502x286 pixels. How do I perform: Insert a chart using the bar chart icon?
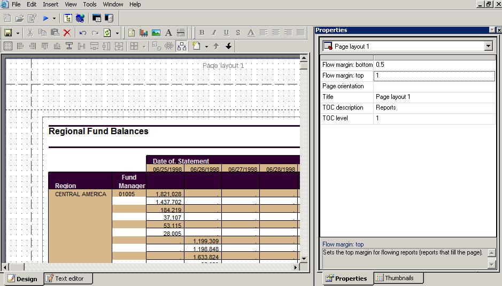coord(143,33)
